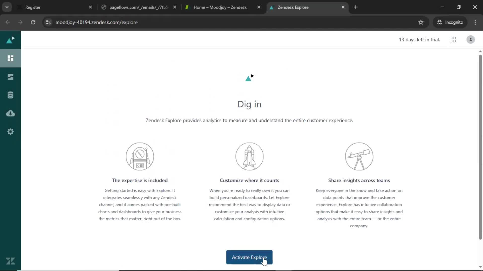The height and width of the screenshot is (271, 483).
Task: Switch to the pageflows.com emails tab
Action: tap(138, 7)
